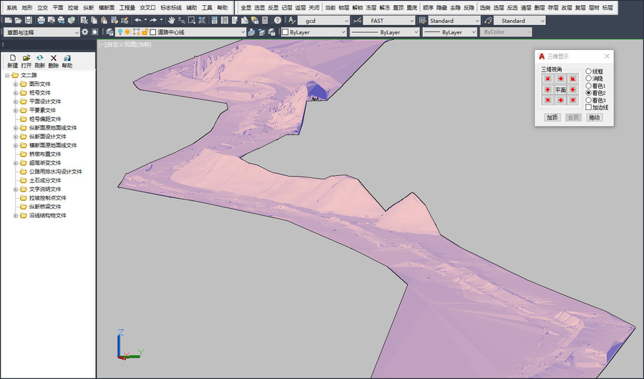Expand the 沿线结构物文件 tree node

point(16,215)
